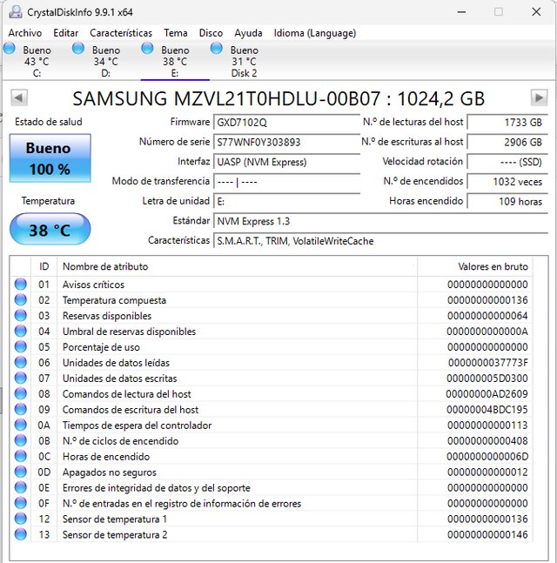This screenshot has width=557, height=563.
Task: Select raw value 000000000000A
Action: click(487, 332)
